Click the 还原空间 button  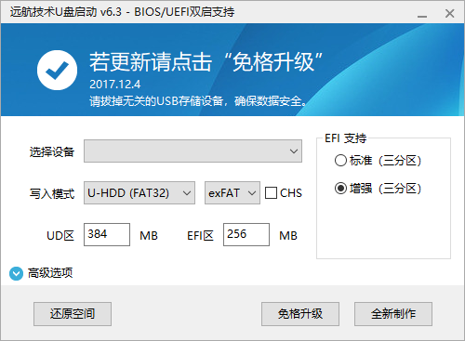73,314
